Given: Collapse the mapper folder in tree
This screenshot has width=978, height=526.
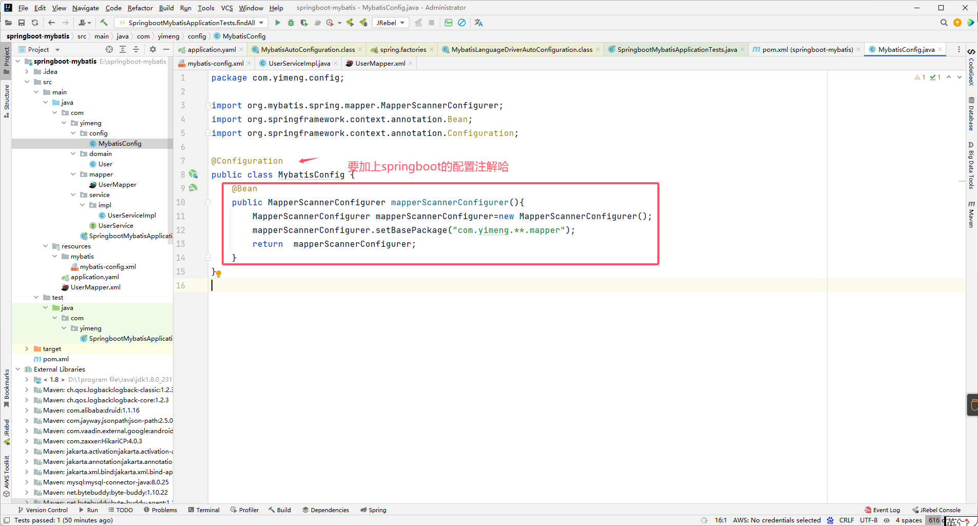Looking at the screenshot, I should pos(73,174).
